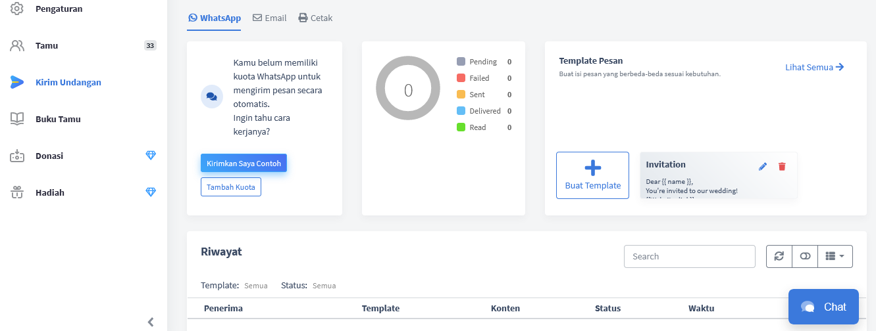The height and width of the screenshot is (331, 876).
Task: Click the blue Delivered legend swatch
Action: [x=461, y=111]
